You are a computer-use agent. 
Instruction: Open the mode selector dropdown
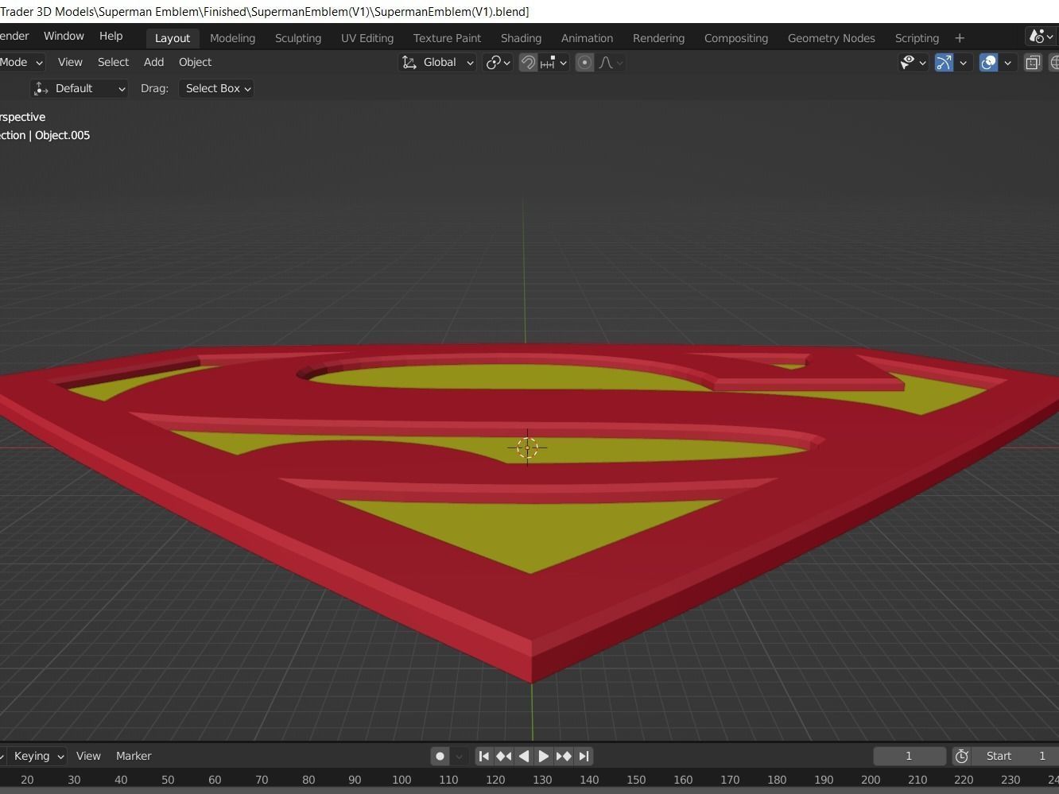coord(21,62)
